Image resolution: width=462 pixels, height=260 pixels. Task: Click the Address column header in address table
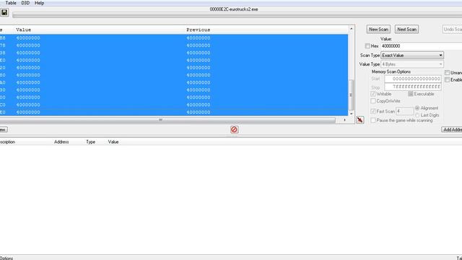[x=61, y=142]
